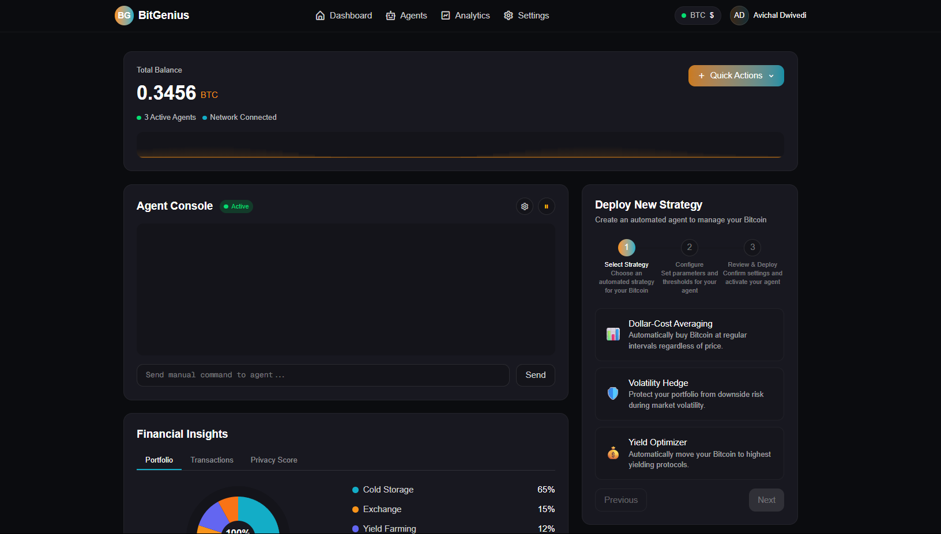The image size is (941, 534).
Task: Click the Active status badge
Action: point(236,206)
